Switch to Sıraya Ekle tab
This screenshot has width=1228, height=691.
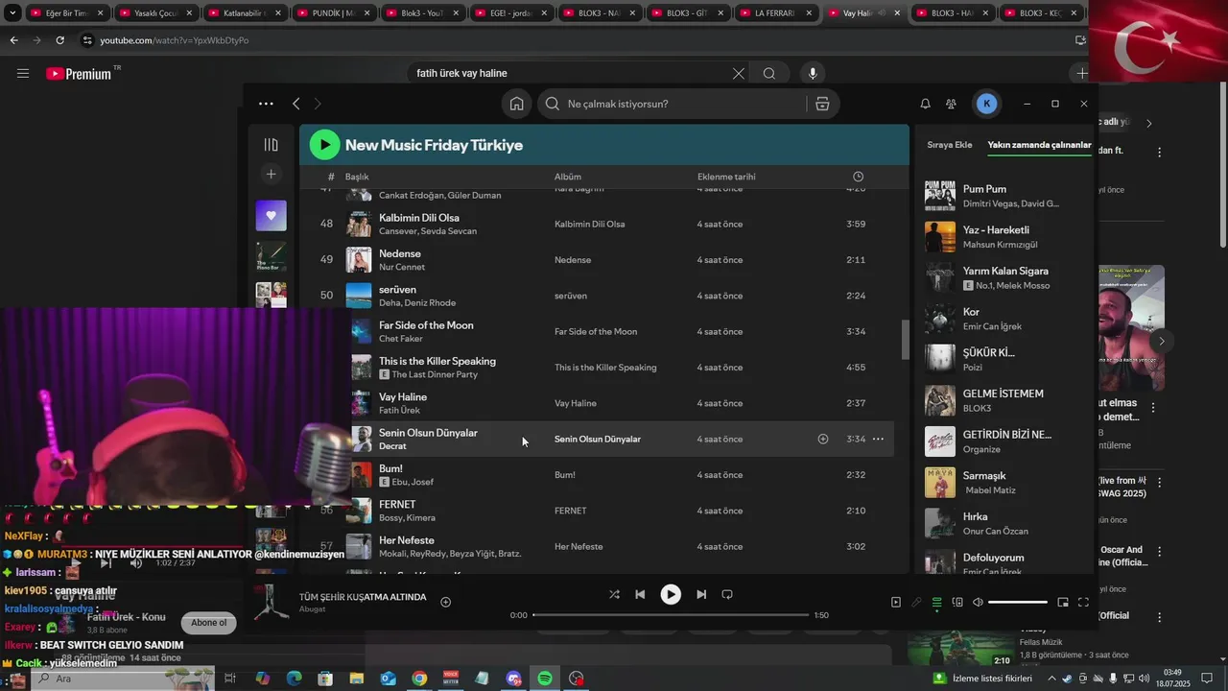coord(950,145)
